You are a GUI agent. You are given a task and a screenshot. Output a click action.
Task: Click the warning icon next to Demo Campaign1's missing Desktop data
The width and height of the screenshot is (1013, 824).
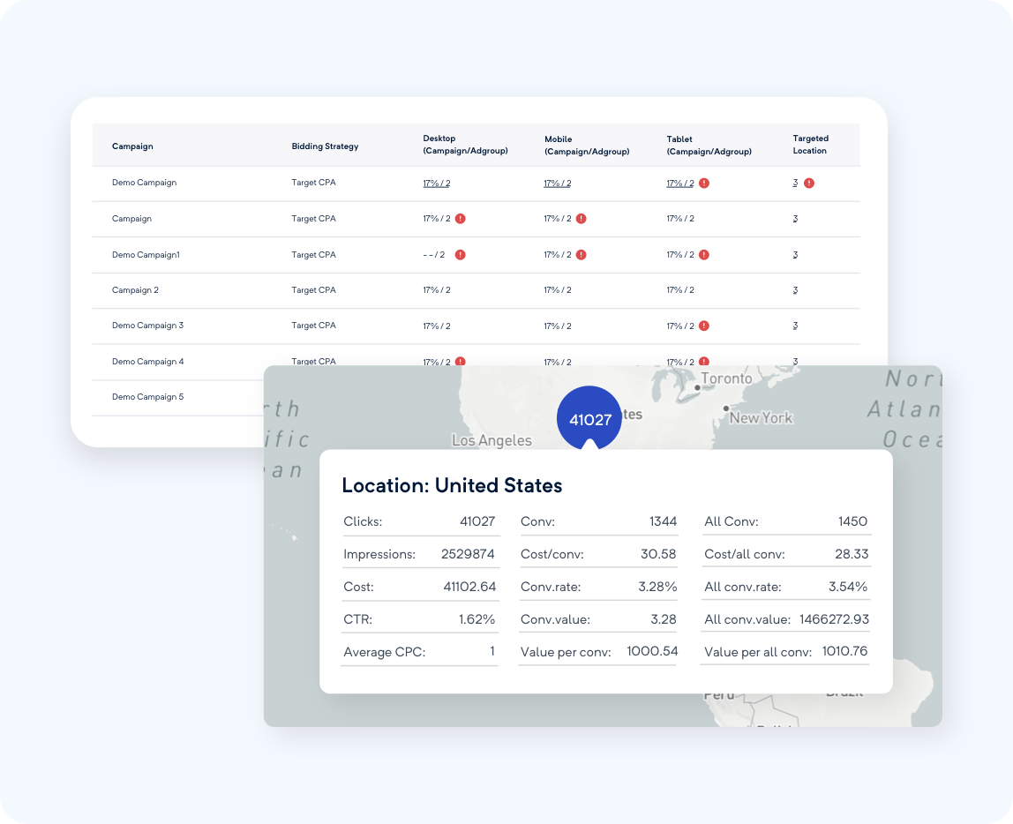coord(461,254)
